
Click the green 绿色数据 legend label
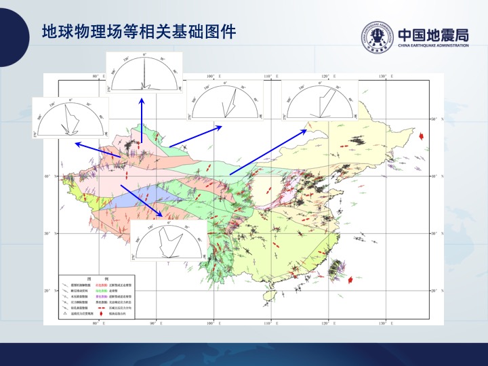(x=101, y=290)
